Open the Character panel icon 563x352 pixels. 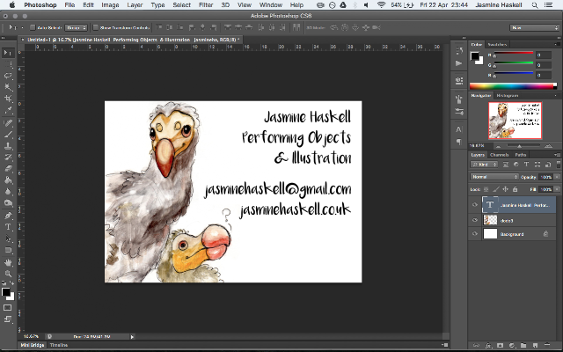coord(458,129)
